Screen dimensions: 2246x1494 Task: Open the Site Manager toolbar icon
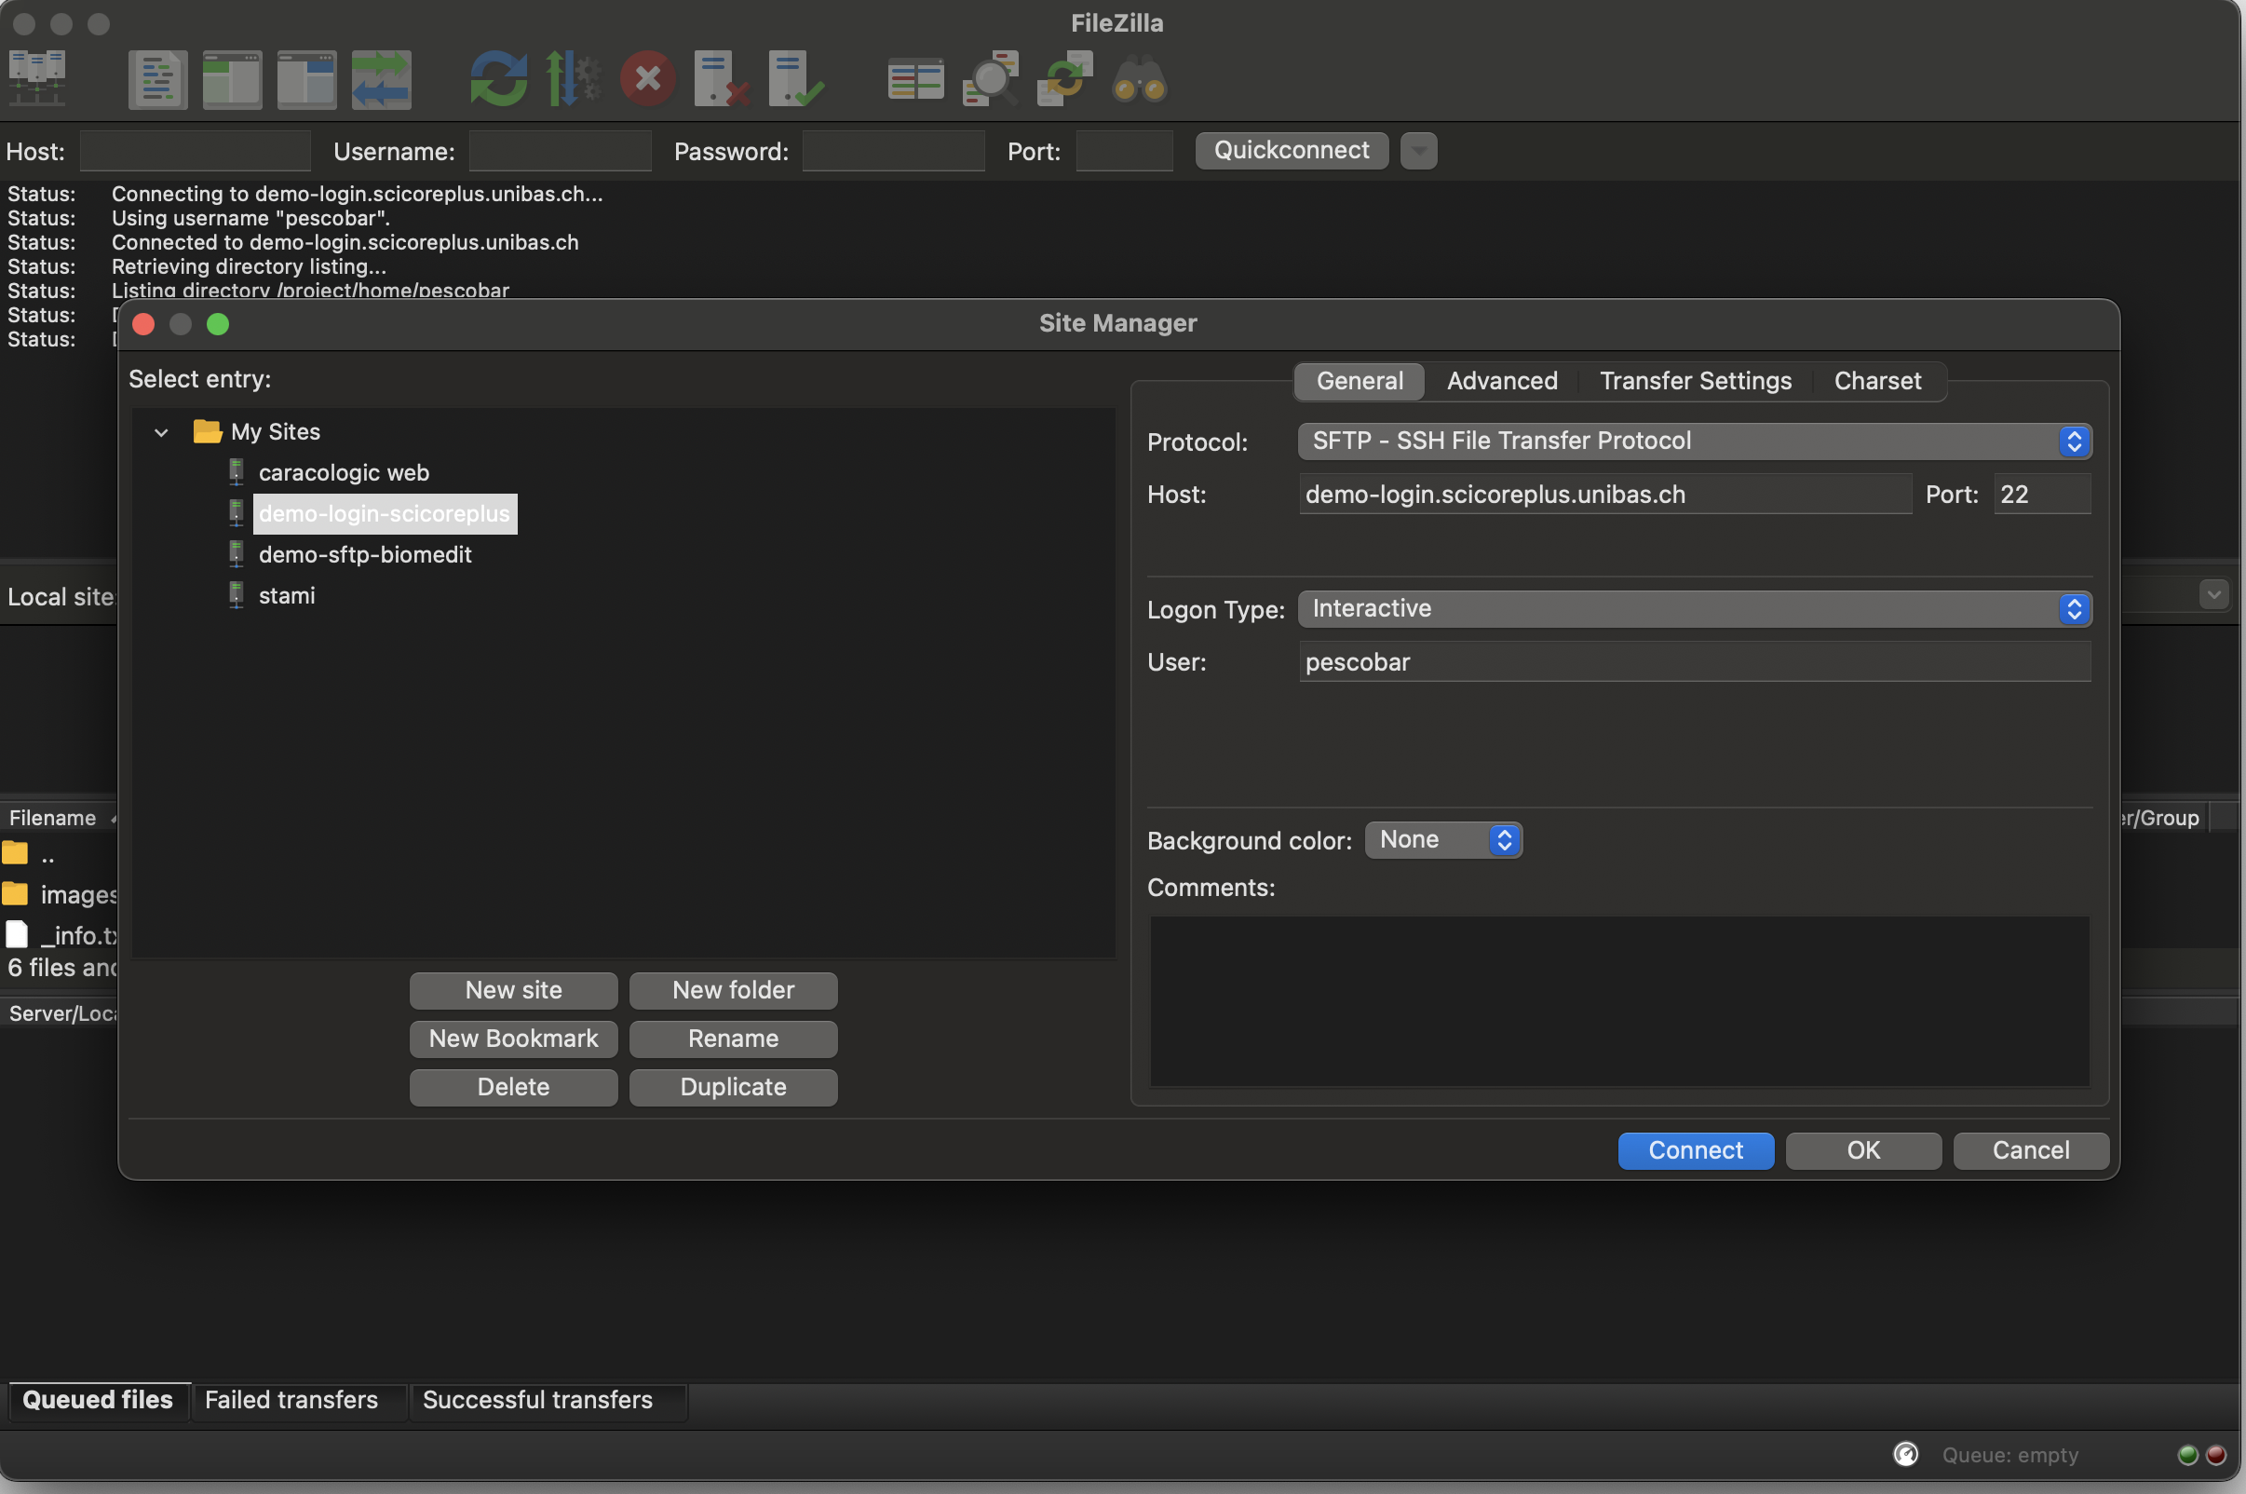(x=36, y=79)
